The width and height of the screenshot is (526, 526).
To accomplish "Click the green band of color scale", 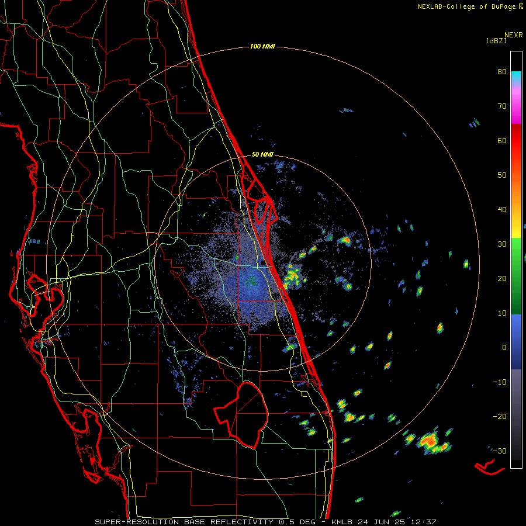I will click(x=516, y=276).
